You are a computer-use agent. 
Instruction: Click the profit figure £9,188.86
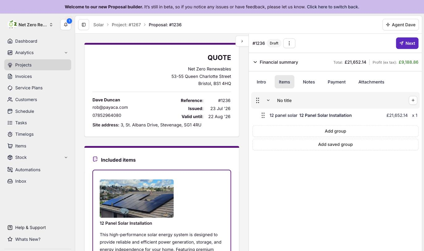tap(409, 62)
